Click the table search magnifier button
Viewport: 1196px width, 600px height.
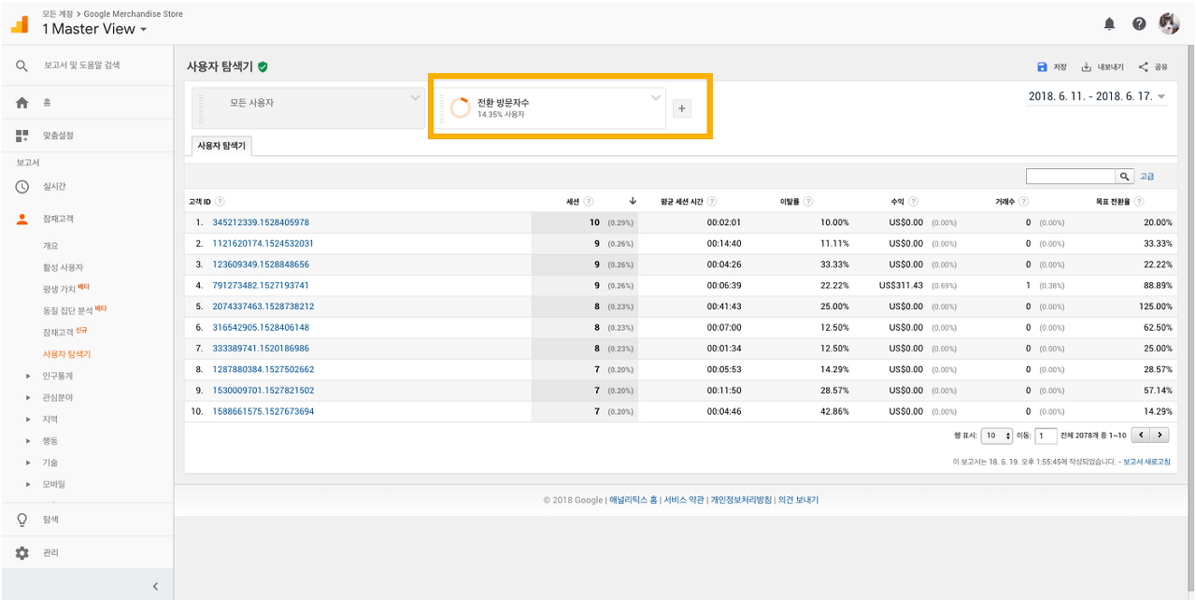pyautogui.click(x=1124, y=177)
